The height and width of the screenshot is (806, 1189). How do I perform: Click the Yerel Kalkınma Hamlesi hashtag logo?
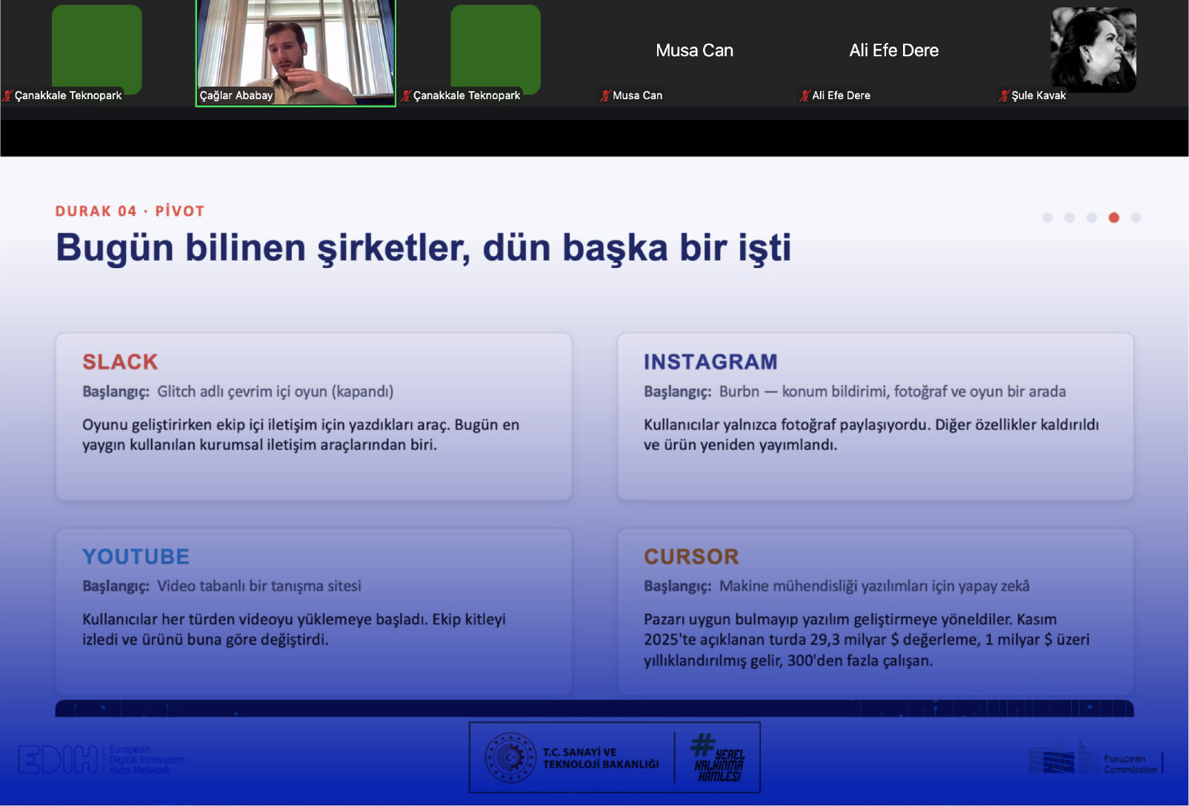tap(717, 757)
